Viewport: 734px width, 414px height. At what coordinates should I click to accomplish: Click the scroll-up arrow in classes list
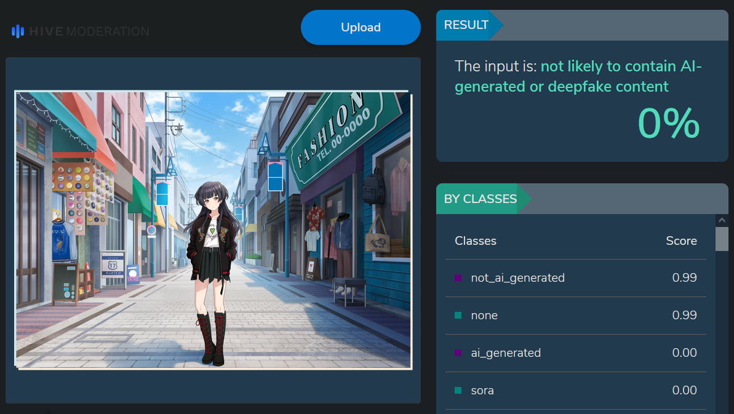coord(721,220)
